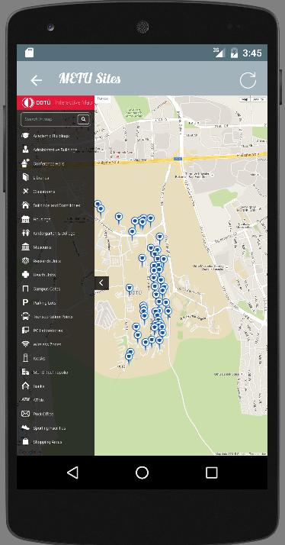Click the map marker above ODTÜ label
Viewport: 285px width, 545px height.
pyautogui.click(x=129, y=289)
